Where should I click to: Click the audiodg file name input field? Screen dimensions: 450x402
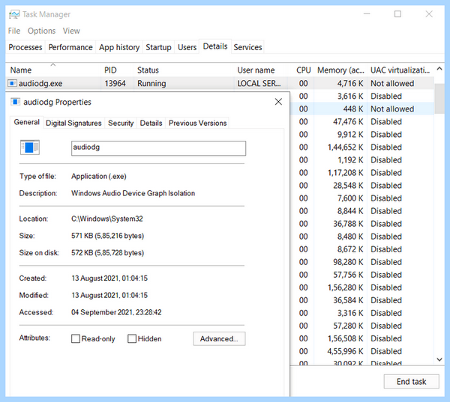158,148
